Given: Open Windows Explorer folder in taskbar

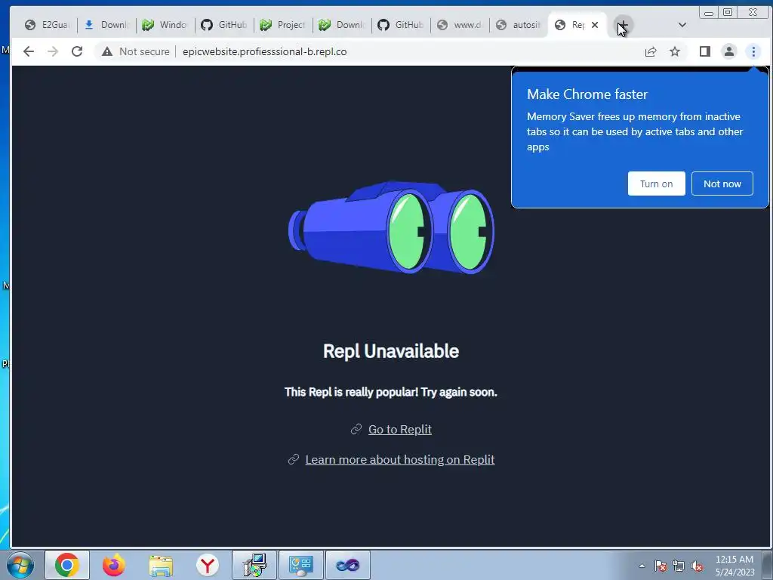Looking at the screenshot, I should [161, 565].
